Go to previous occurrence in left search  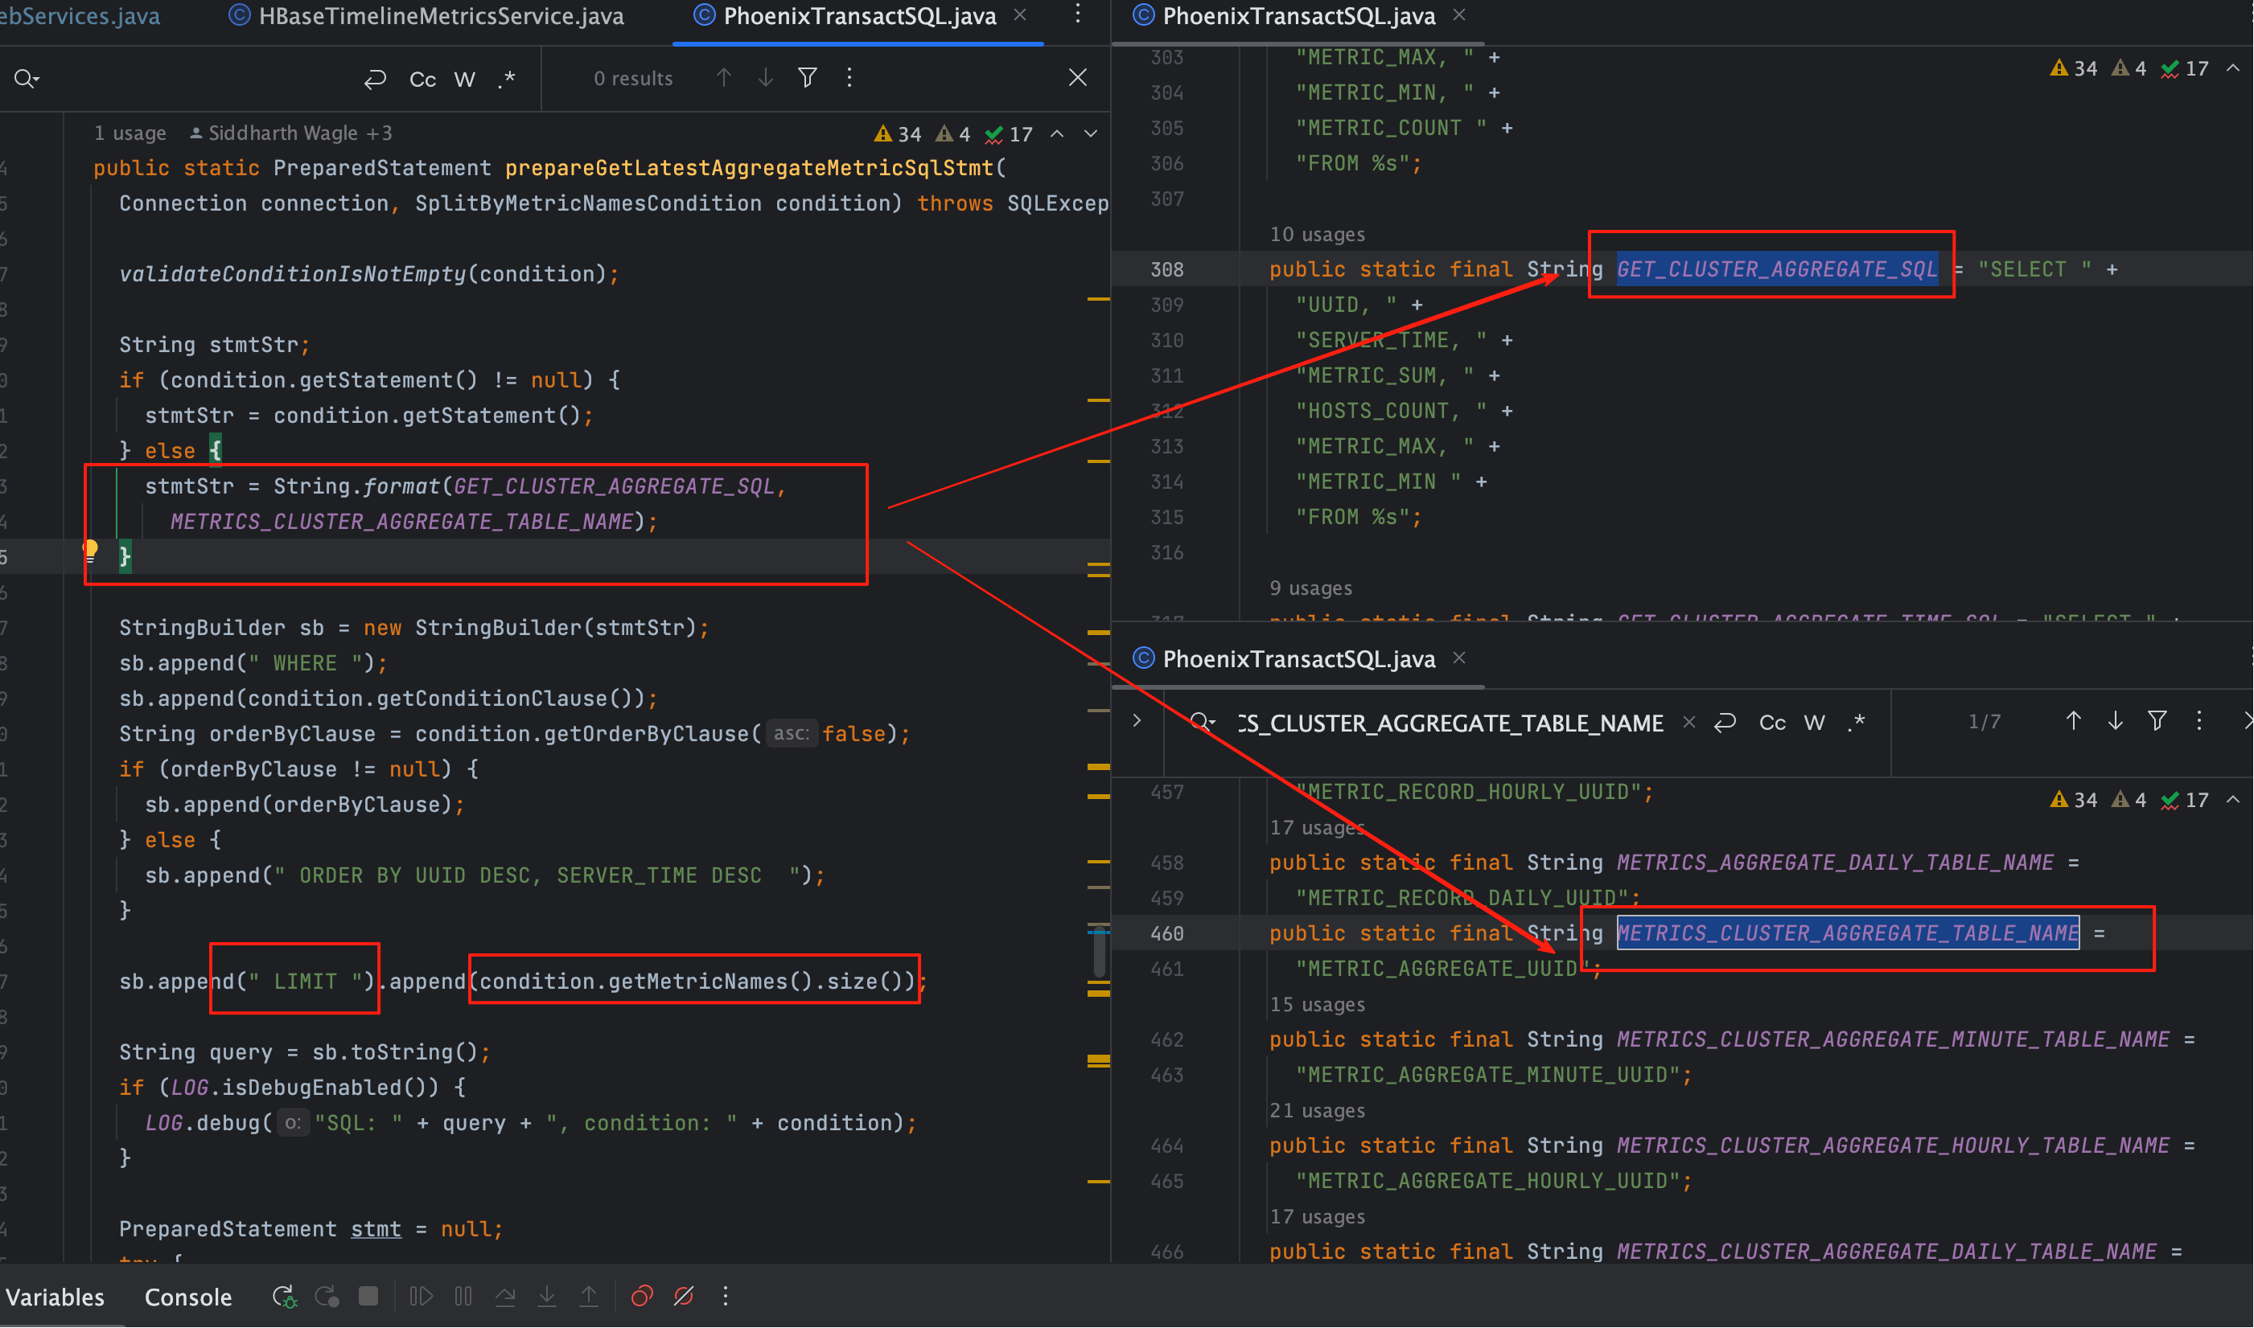(x=723, y=78)
